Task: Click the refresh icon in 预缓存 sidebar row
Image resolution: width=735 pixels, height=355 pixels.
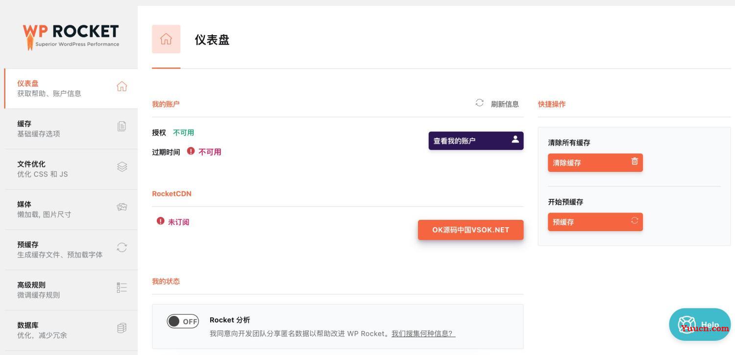Action: click(122, 248)
